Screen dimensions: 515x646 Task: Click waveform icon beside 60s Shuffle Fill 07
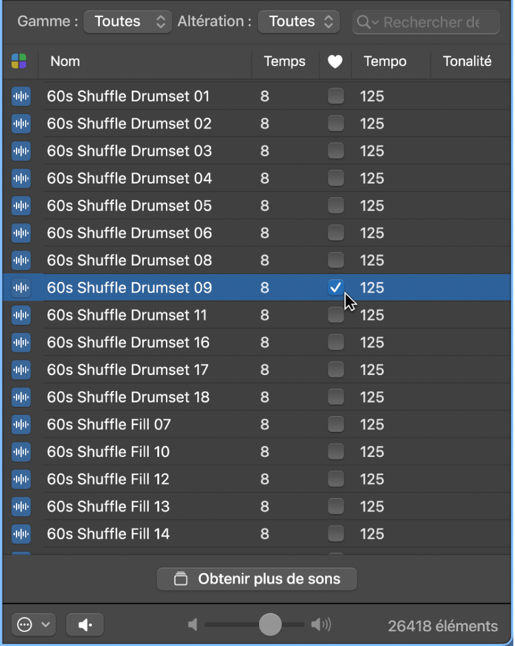pos(21,425)
